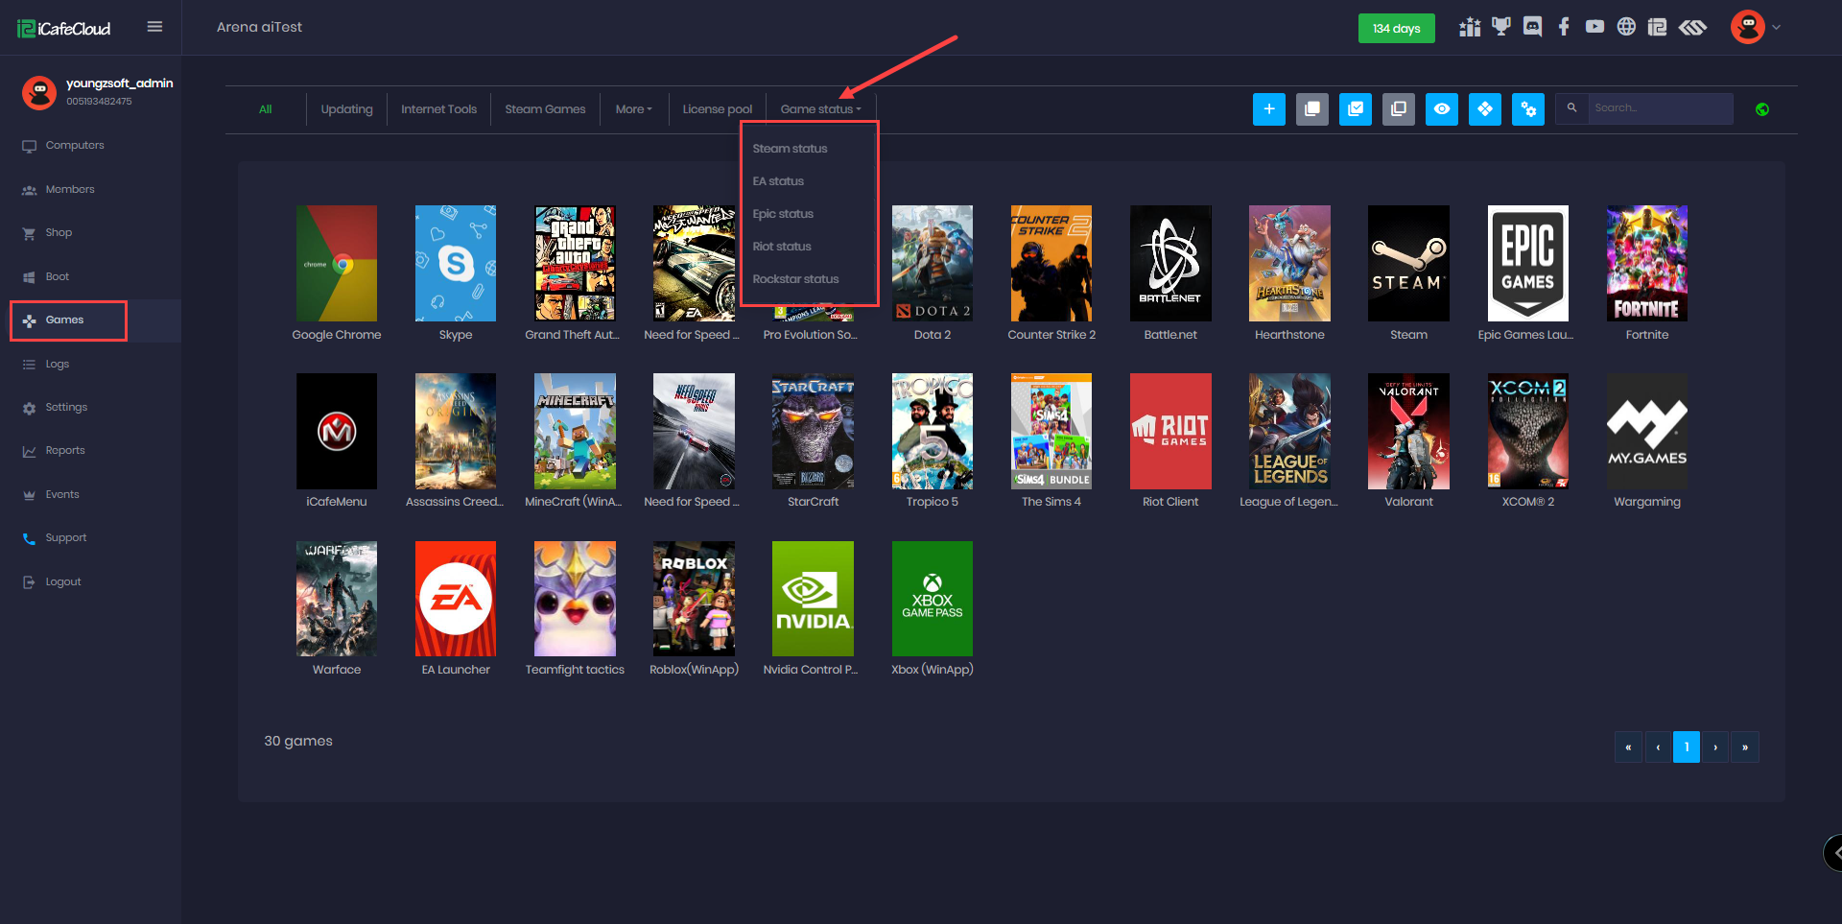Click the green 134 days button

coord(1396,29)
